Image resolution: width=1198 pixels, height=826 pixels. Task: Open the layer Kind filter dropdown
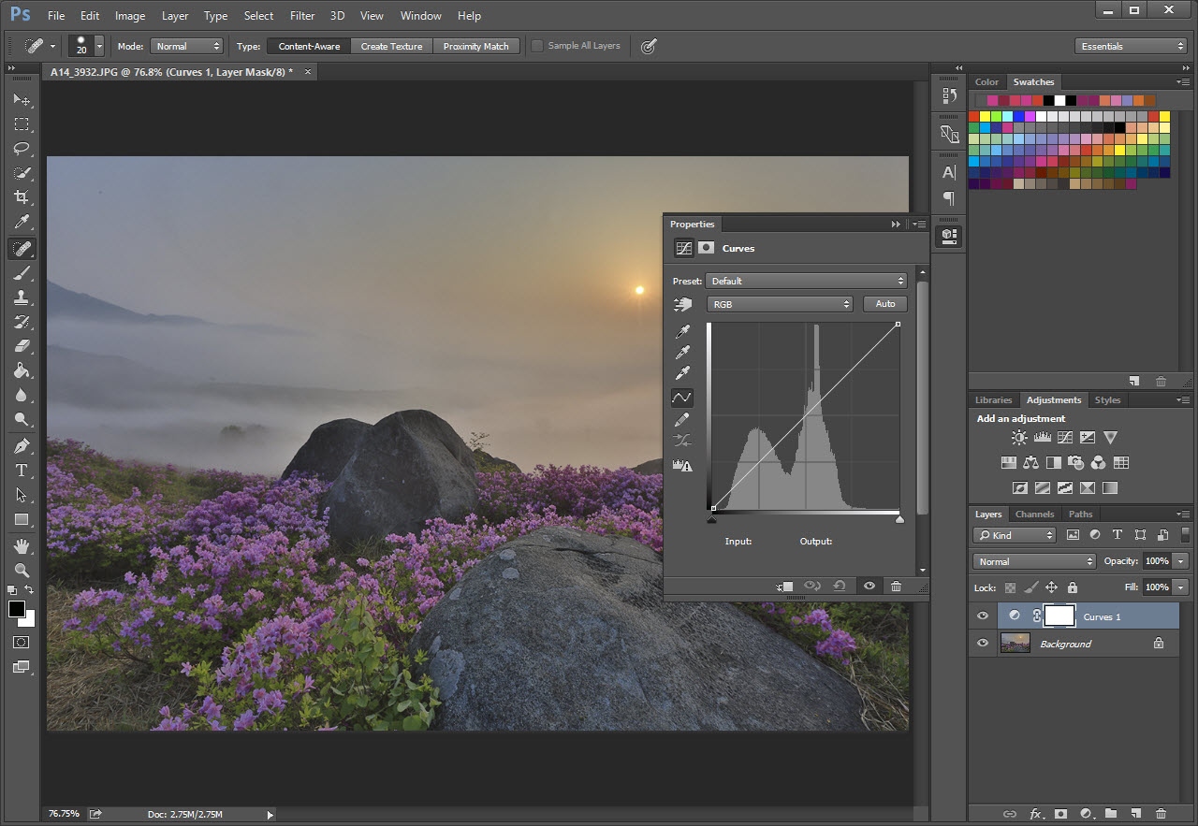1015,535
